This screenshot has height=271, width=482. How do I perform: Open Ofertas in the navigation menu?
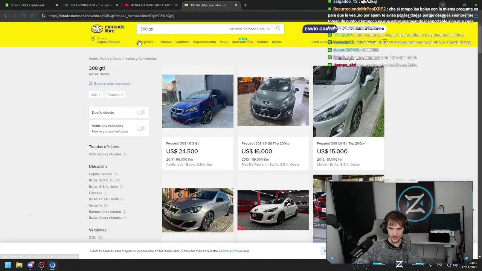[166, 42]
